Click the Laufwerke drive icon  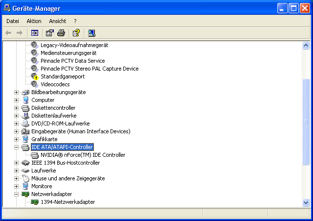click(25, 171)
